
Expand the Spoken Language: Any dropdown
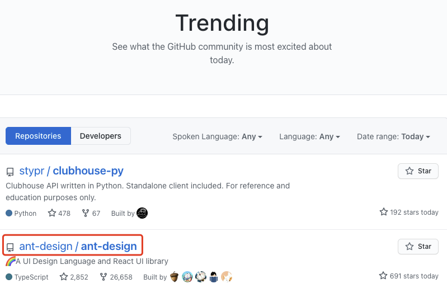(217, 136)
